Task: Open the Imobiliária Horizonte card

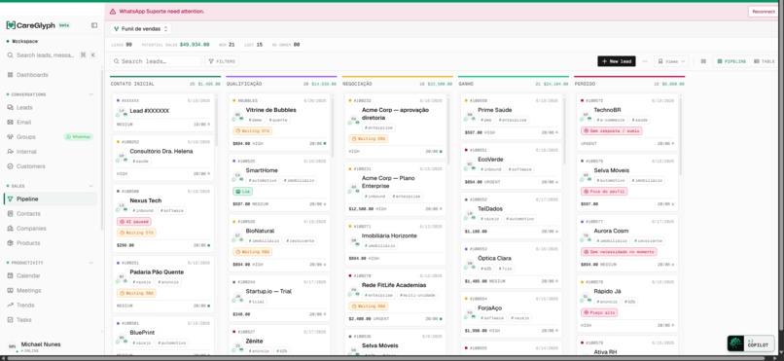Action: [395, 242]
